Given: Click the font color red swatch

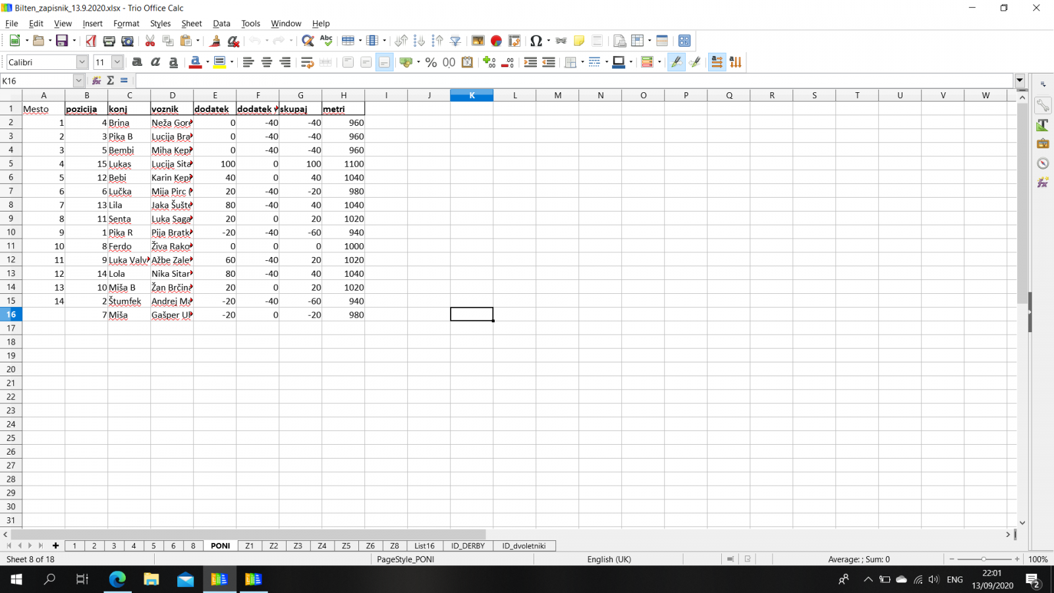Looking at the screenshot, I should (195, 62).
